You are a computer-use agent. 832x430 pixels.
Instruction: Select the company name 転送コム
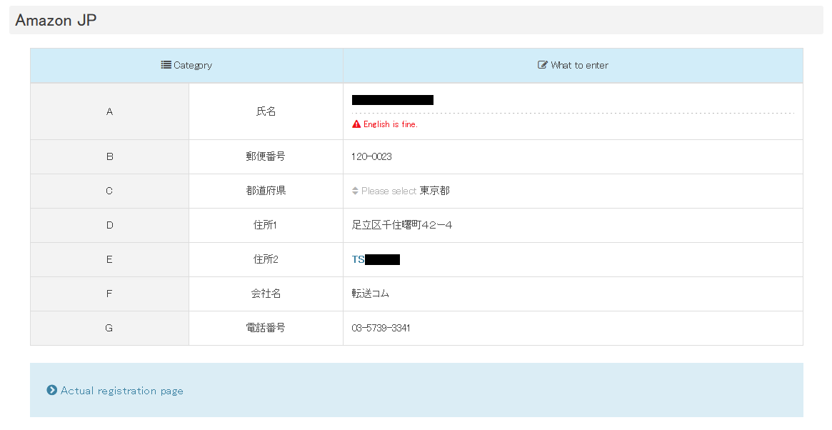371,294
